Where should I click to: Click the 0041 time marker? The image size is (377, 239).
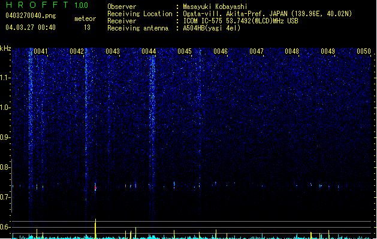click(41, 51)
